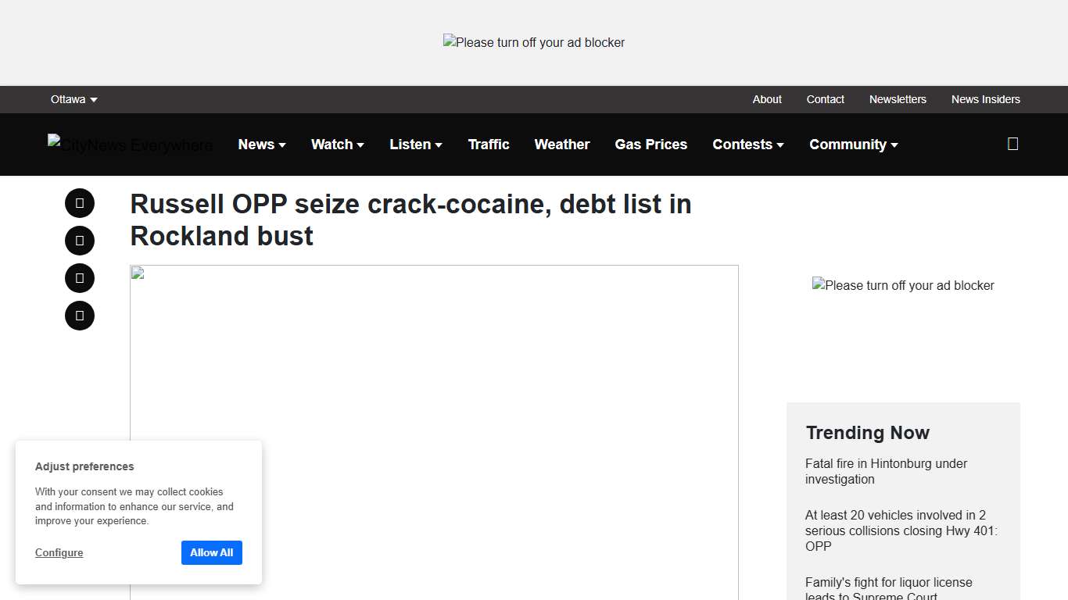The image size is (1068, 600).
Task: Select Traffic in the navigation bar
Action: click(488, 144)
